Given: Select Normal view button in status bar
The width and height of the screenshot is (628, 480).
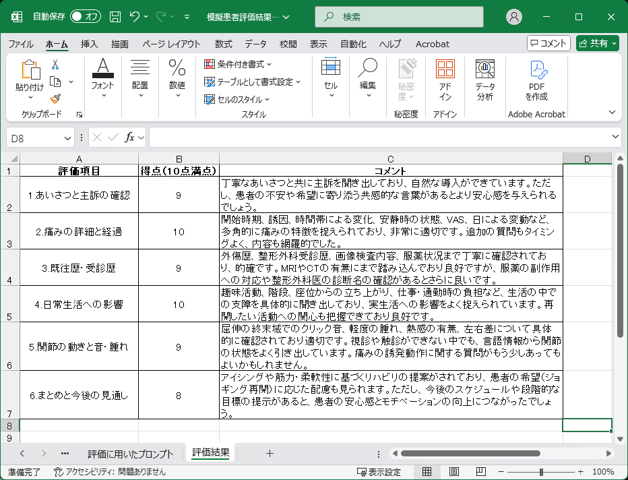Looking at the screenshot, I should pyautogui.click(x=427, y=472).
